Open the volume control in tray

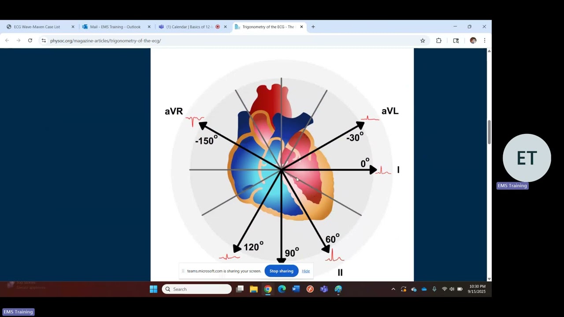(452, 289)
